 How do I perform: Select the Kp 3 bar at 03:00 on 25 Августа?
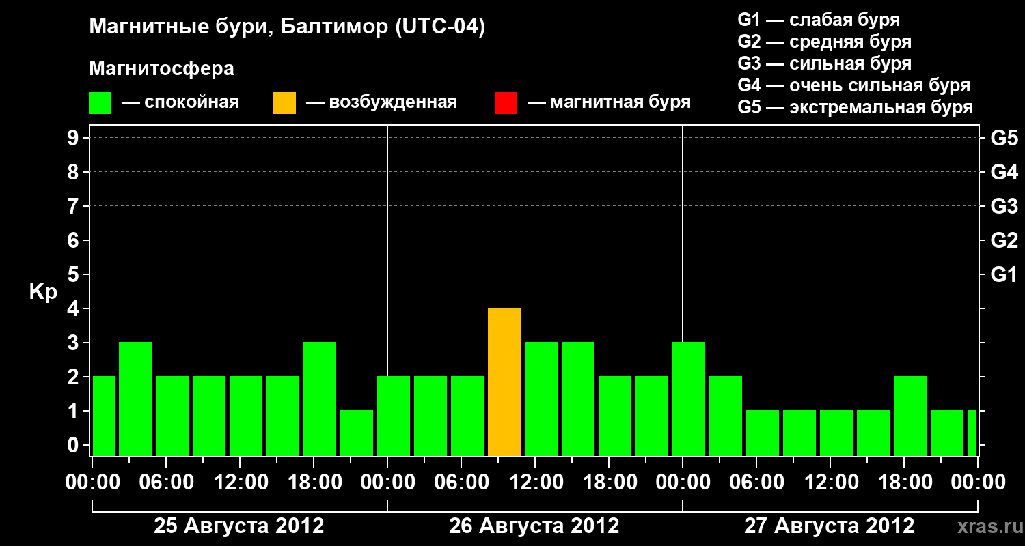pos(135,399)
